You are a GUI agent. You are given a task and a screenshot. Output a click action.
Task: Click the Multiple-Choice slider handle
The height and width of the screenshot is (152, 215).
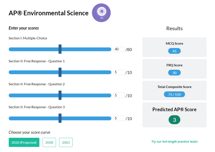pyautogui.click(x=60, y=49)
